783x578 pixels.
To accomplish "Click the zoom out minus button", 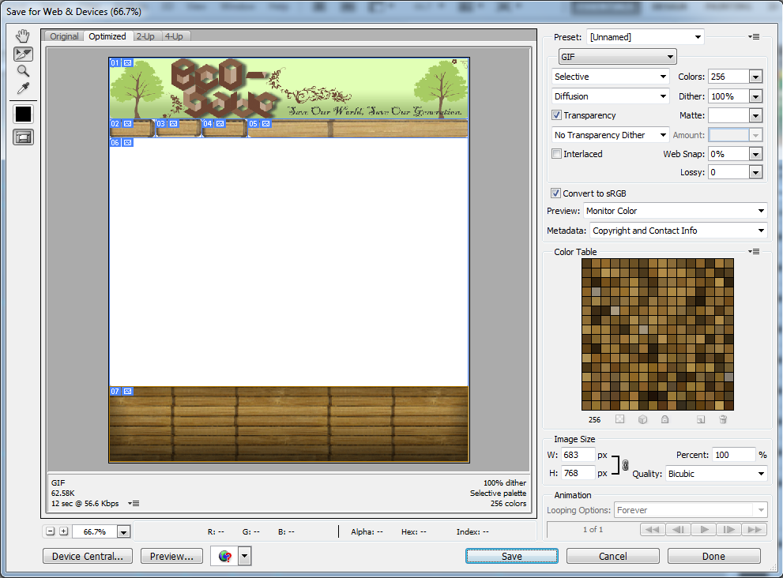I will [x=51, y=531].
